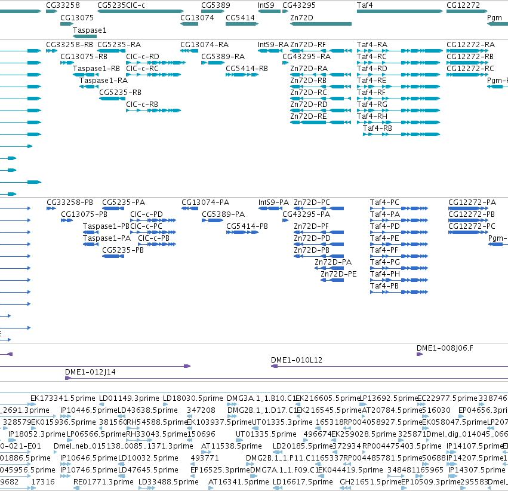Click the Zn72D-RE transcript label
Image resolution: width=508 pixels, height=491 pixels.
click(309, 116)
